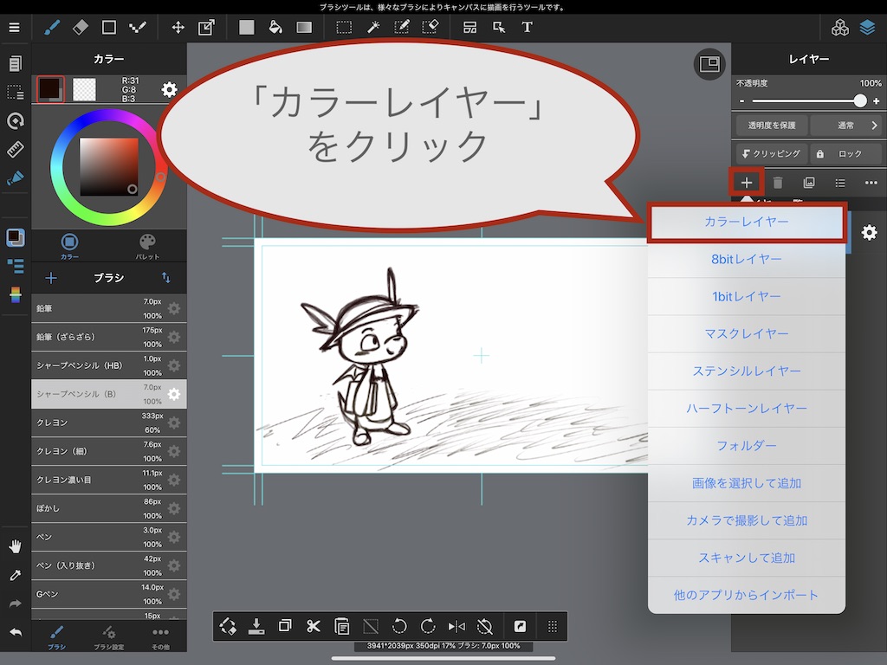The width and height of the screenshot is (887, 665).
Task: Open the hamburger main menu
Action: click(14, 28)
